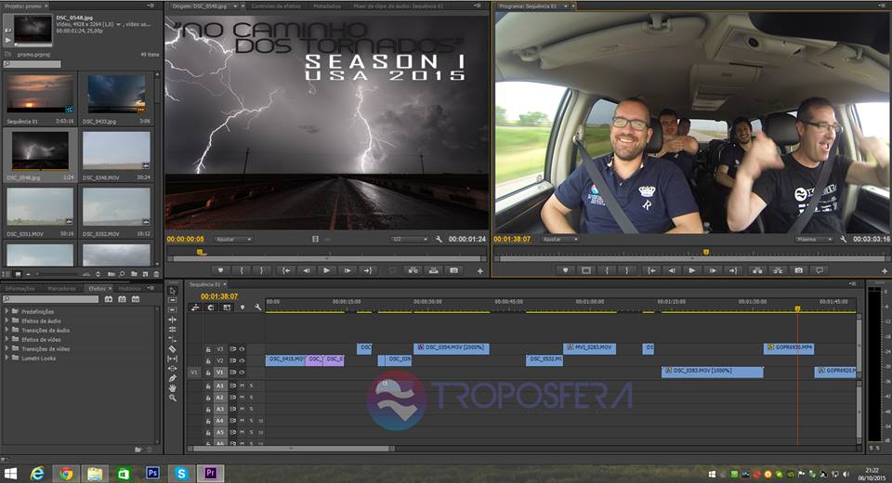This screenshot has height=483, width=892.
Task: Open button editor plus in Source monitor
Action: [480, 271]
